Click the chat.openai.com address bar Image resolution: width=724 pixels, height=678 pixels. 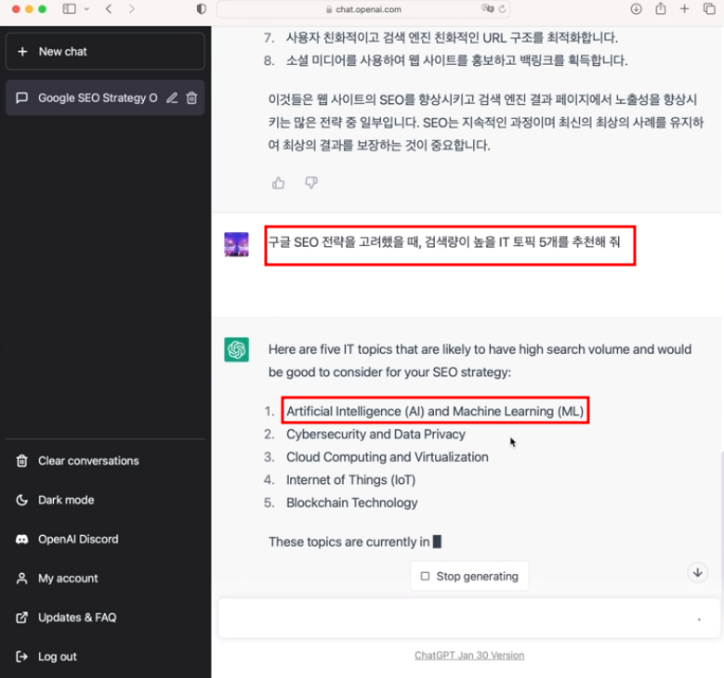click(x=363, y=9)
